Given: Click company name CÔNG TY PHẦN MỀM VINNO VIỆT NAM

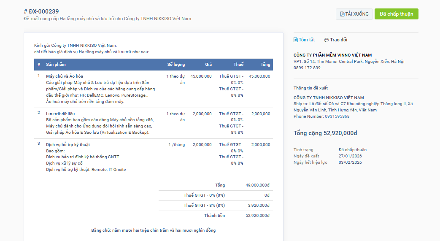Looking at the screenshot, I should tap(332, 55).
